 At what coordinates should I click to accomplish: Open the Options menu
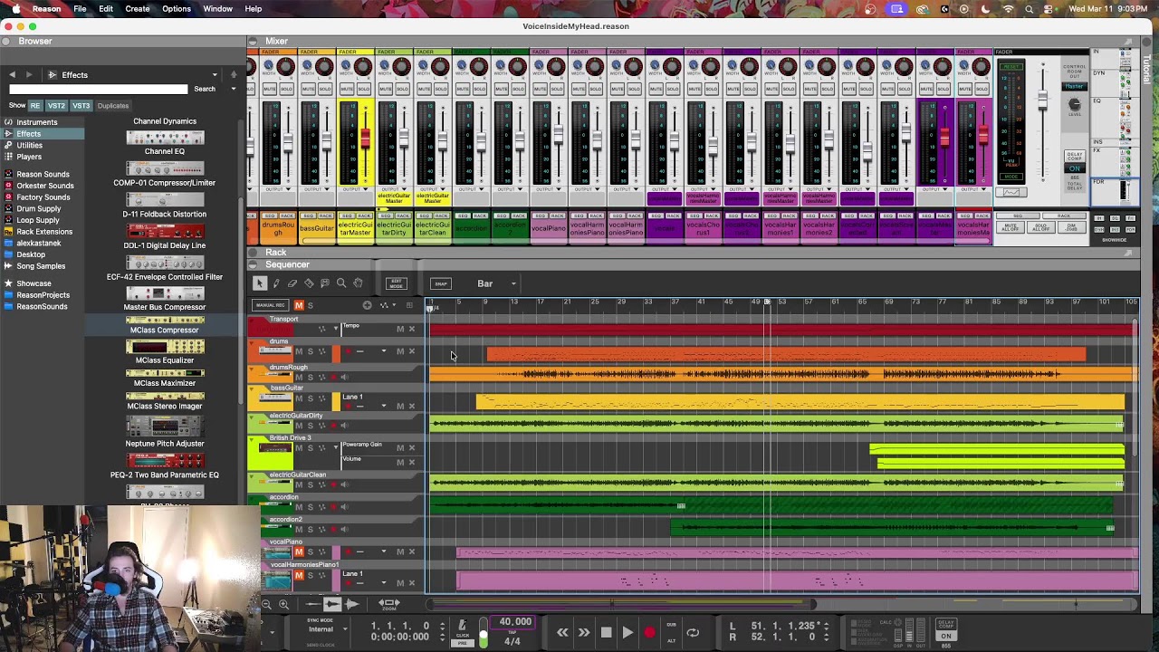[177, 9]
